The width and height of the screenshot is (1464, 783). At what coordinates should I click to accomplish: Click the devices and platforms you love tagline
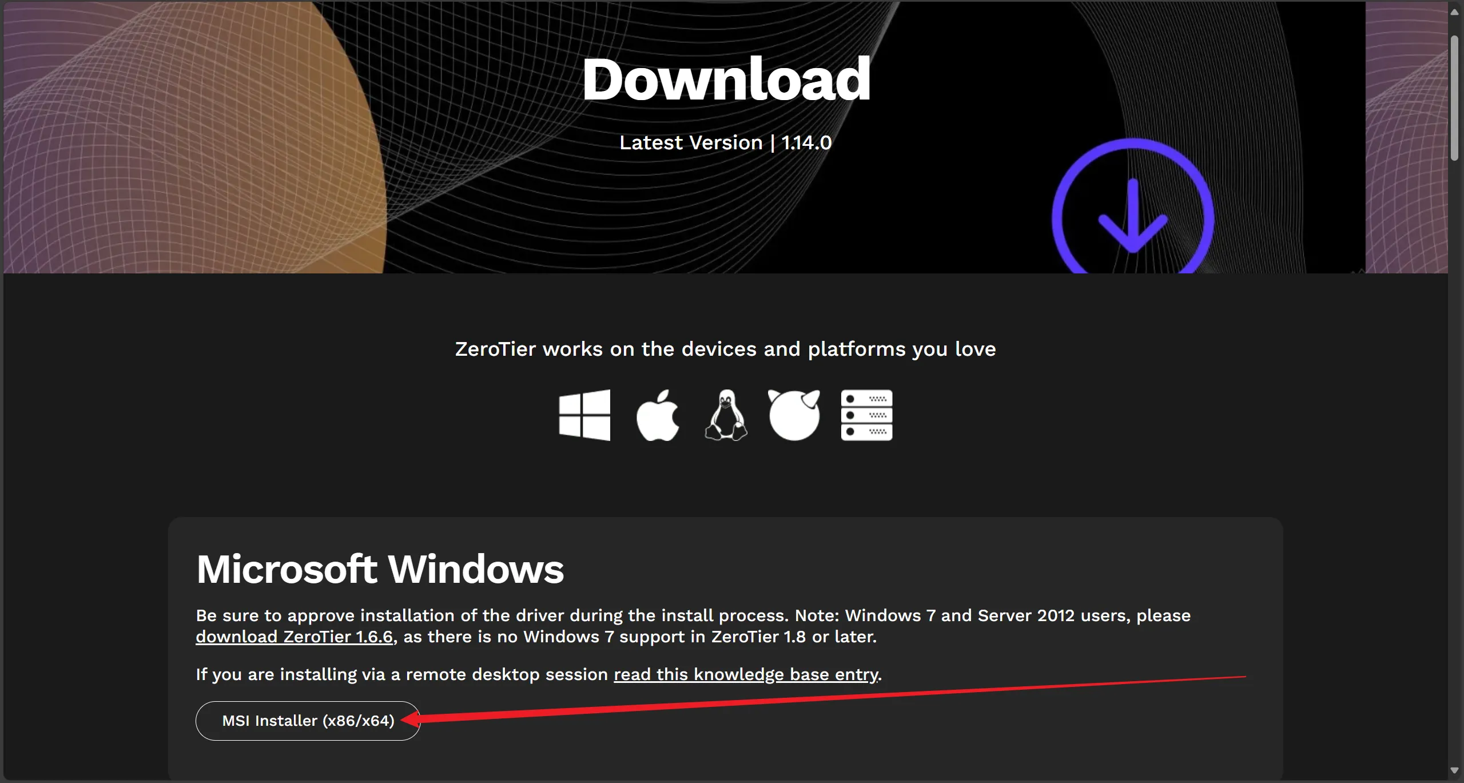click(x=725, y=349)
